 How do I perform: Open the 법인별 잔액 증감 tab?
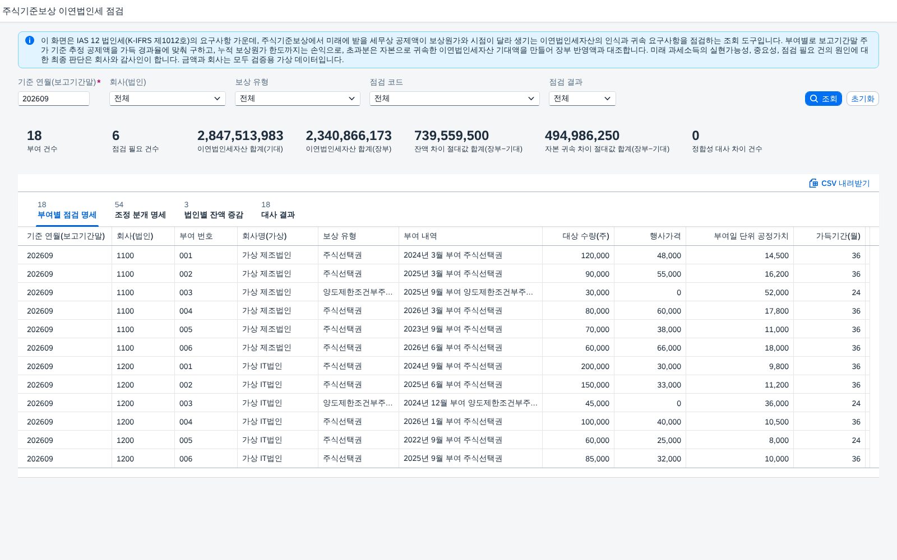[x=214, y=210]
